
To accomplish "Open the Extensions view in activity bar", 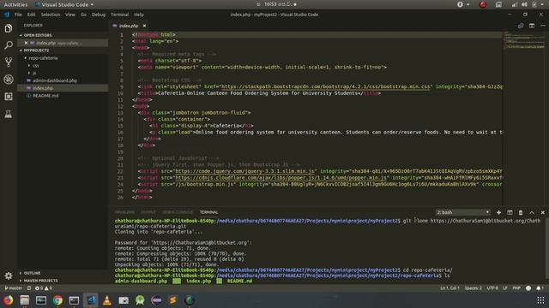I will pyautogui.click(x=9, y=97).
